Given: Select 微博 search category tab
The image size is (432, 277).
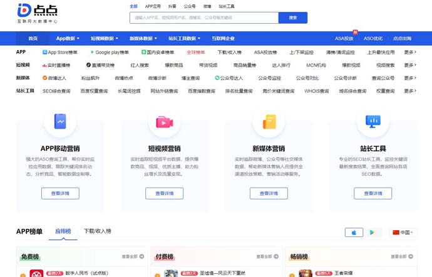Looking at the screenshot, I should [x=207, y=6].
